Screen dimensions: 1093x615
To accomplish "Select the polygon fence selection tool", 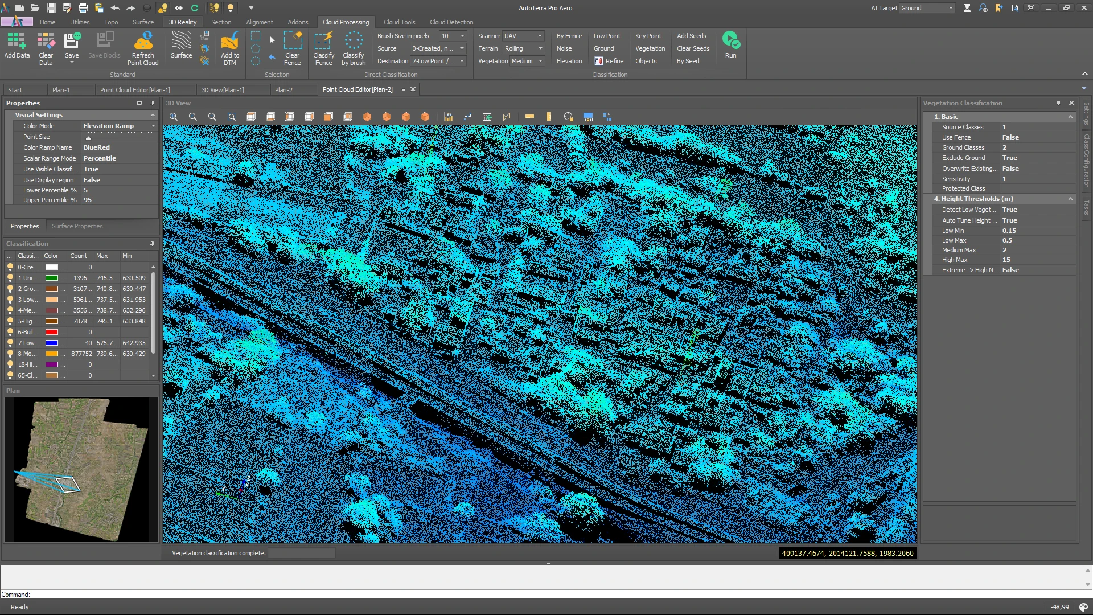I will (x=256, y=48).
